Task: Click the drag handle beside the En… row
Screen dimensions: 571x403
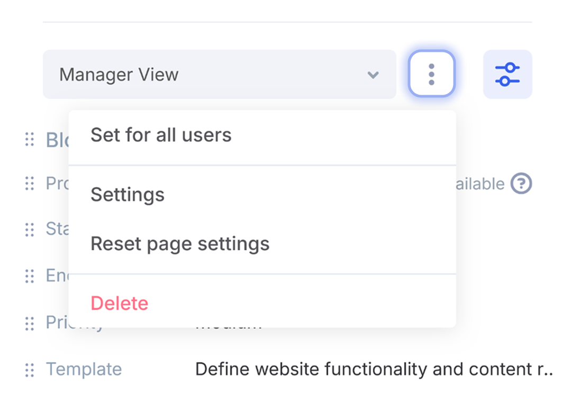Action: point(30,276)
